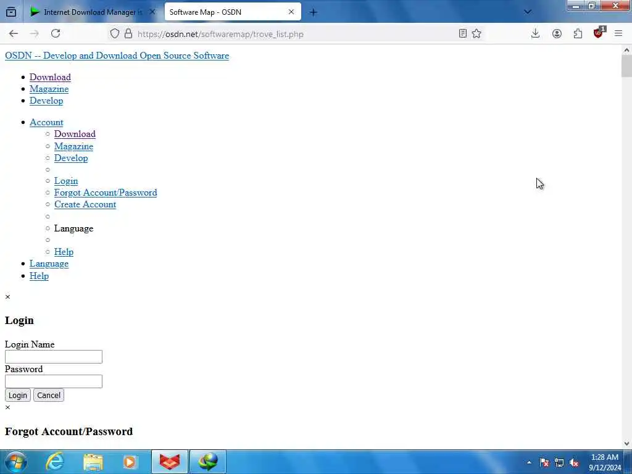List all tabs dropdown
The image size is (632, 474).
527,12
